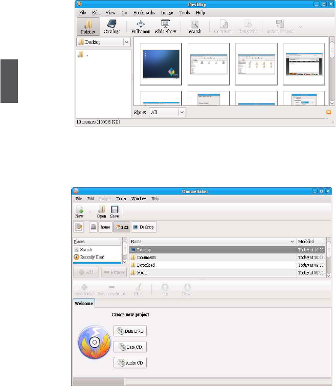336x386 pixels.
Task: Click the filesystem root drive path button
Action: coord(93,227)
